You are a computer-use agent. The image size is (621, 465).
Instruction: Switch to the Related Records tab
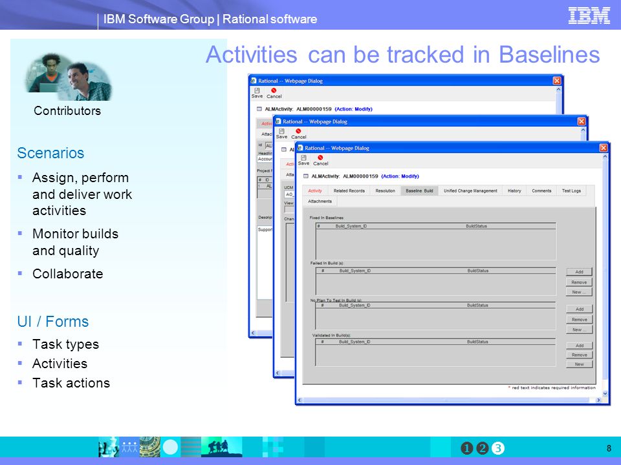[349, 191]
